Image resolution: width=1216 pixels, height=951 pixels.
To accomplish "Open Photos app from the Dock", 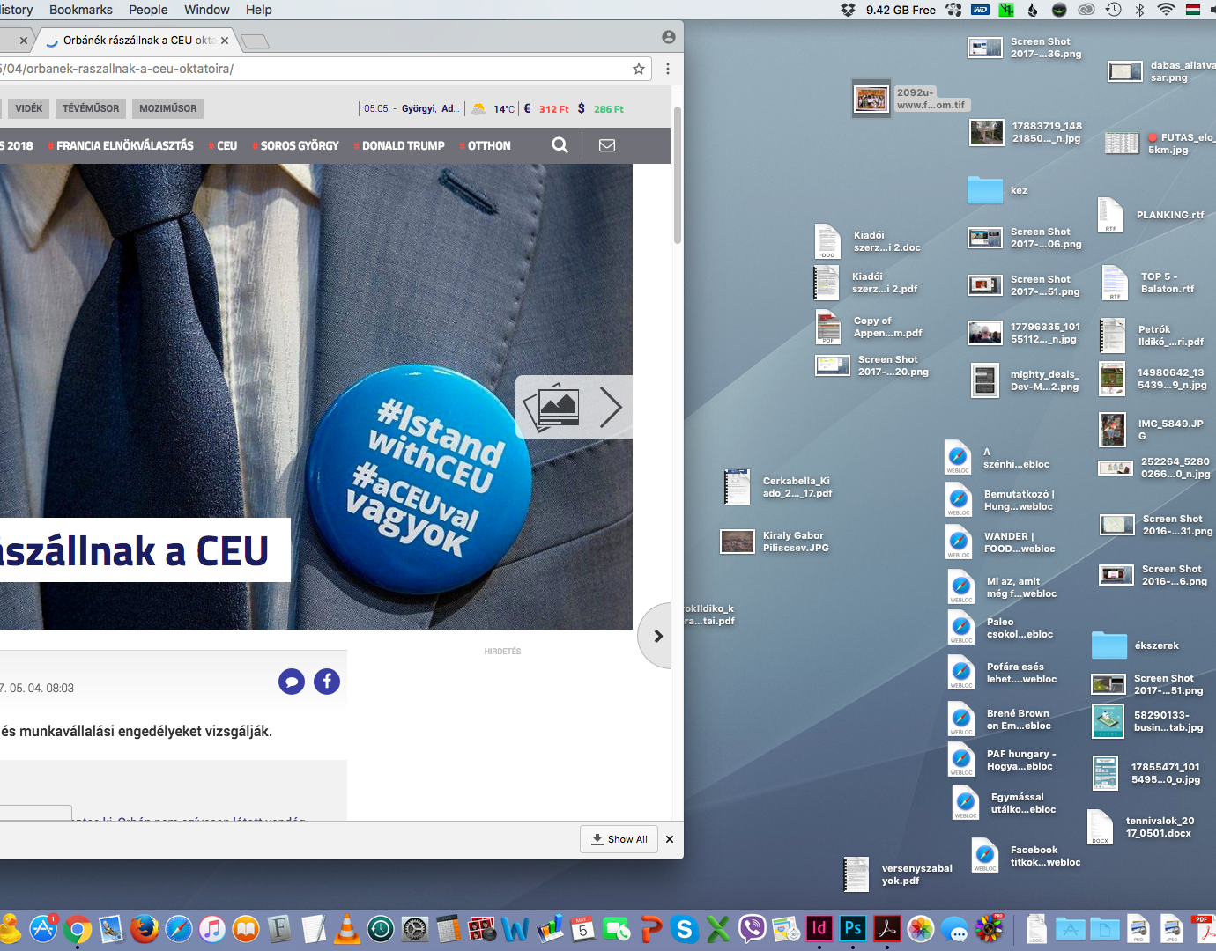I will pos(920,929).
